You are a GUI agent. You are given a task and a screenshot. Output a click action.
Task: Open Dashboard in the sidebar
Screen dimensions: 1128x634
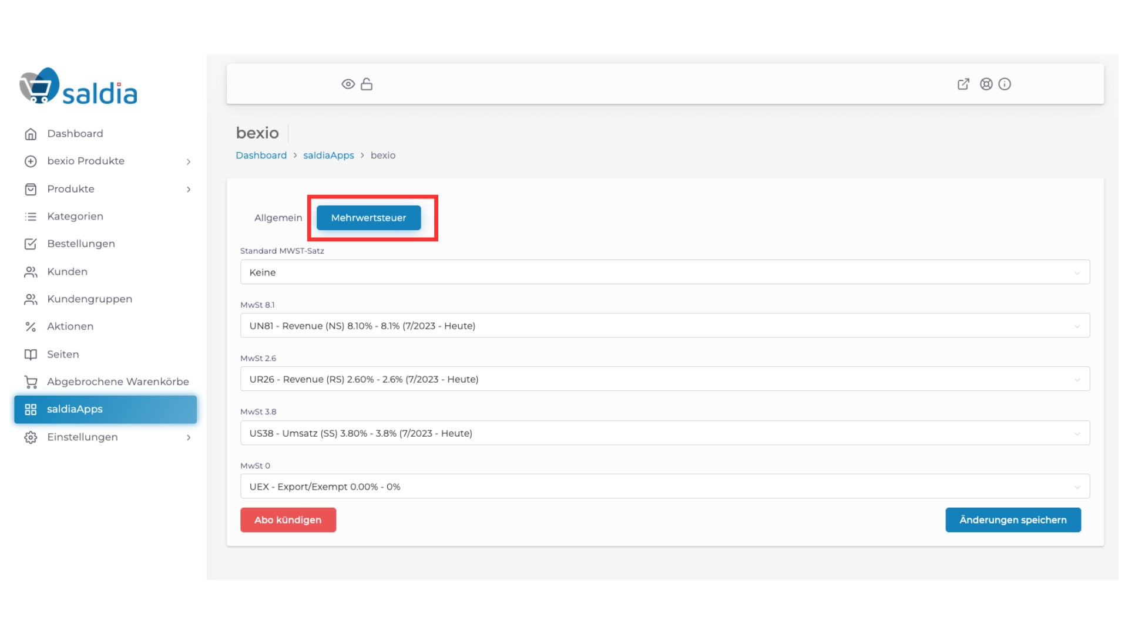pyautogui.click(x=75, y=134)
